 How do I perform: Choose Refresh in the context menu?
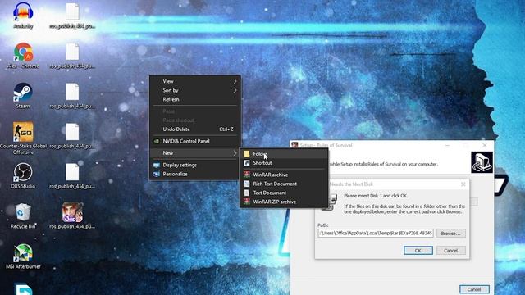click(x=195, y=99)
